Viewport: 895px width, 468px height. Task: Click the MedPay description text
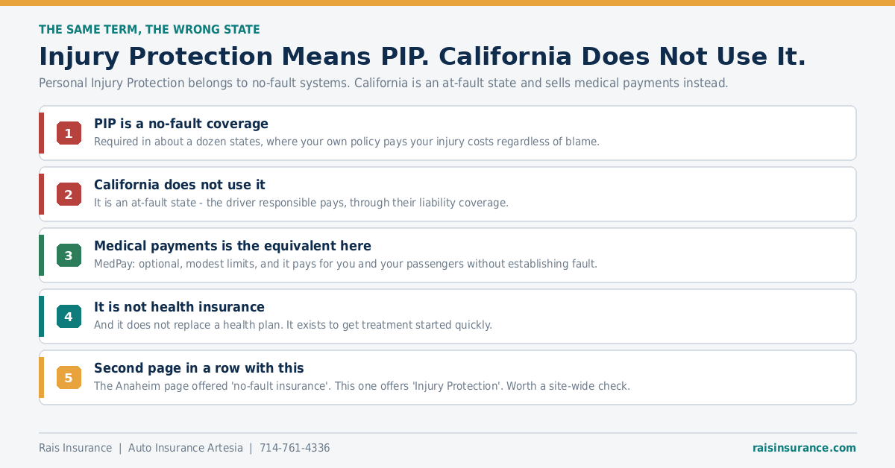(x=345, y=264)
